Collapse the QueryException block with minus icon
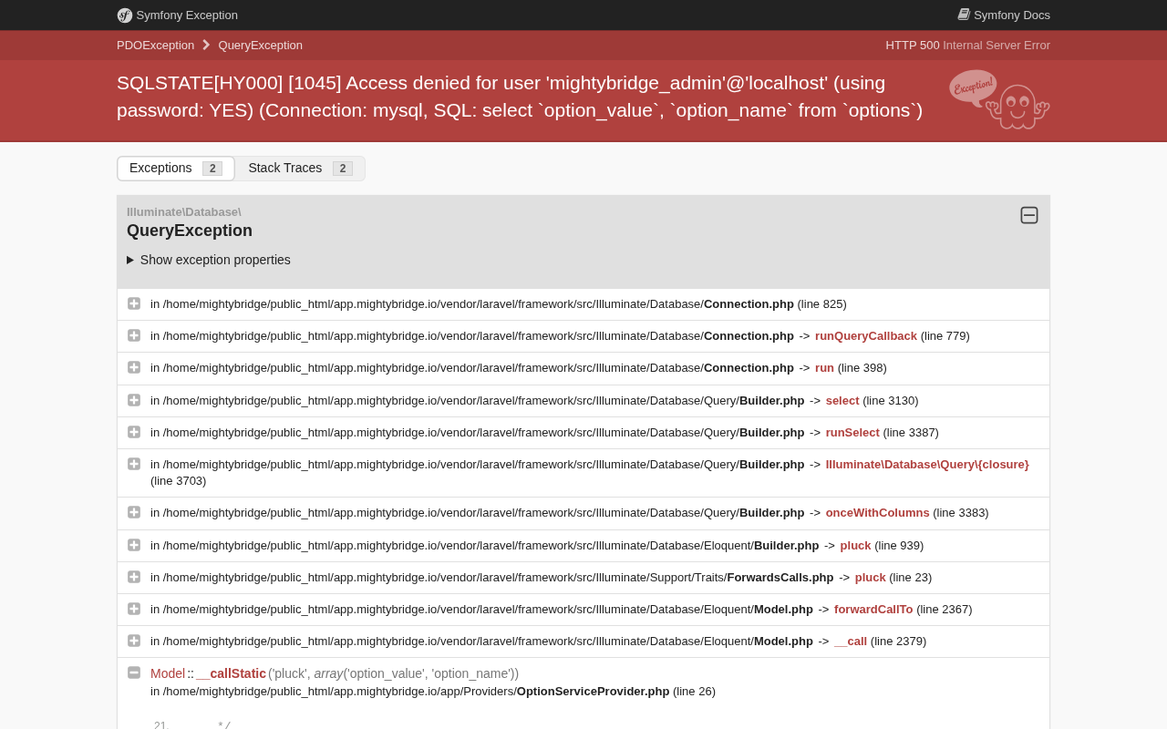 tap(1029, 215)
